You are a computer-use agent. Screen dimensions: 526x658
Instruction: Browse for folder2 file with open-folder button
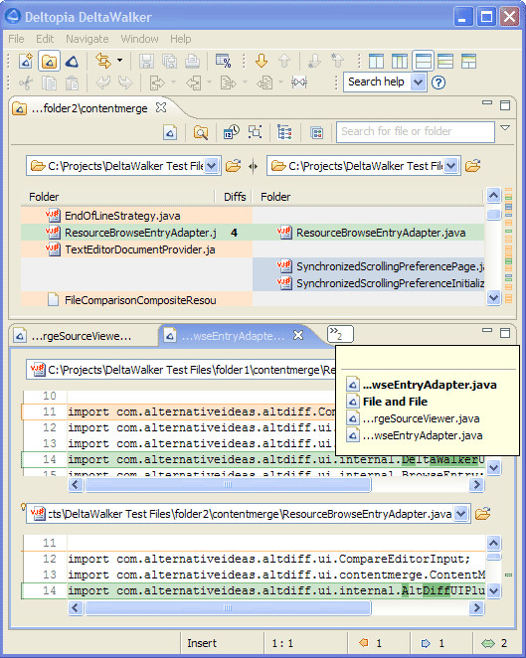pyautogui.click(x=483, y=514)
